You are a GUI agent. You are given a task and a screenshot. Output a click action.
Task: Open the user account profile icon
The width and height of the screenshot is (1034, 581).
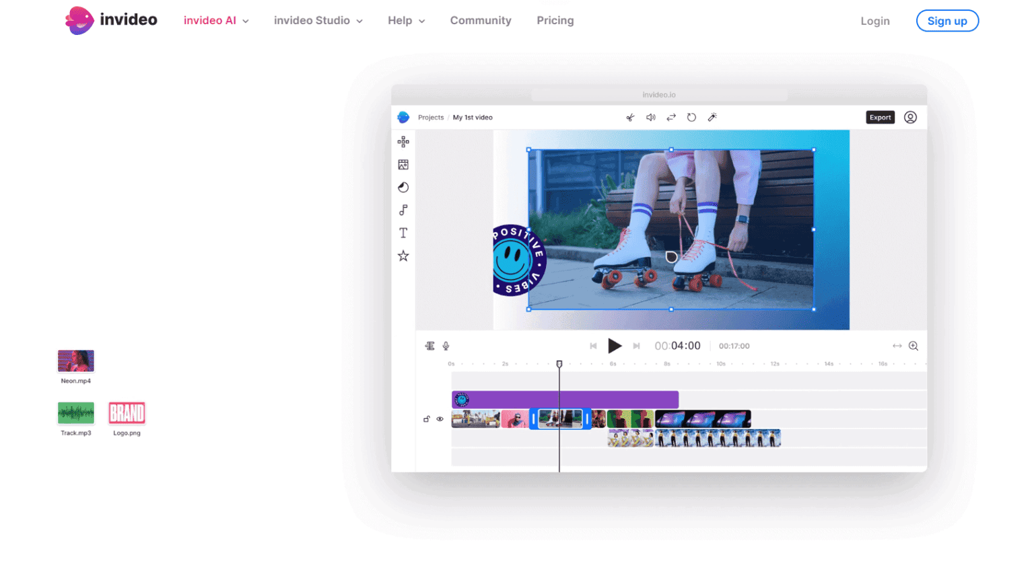910,118
